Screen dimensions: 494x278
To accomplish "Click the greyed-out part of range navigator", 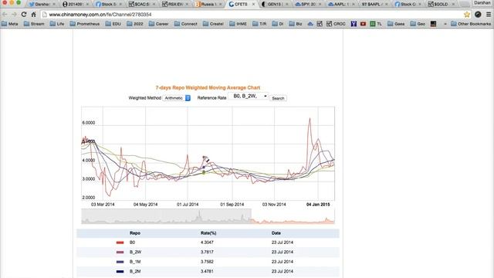I will pyautogui.click(x=167, y=216).
